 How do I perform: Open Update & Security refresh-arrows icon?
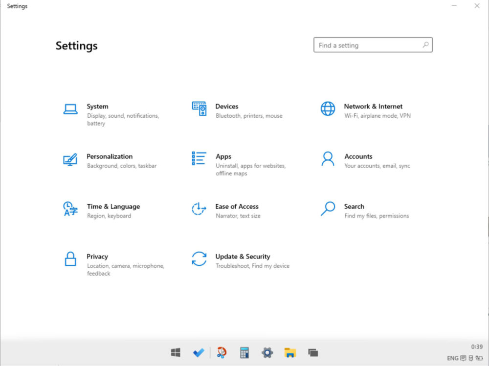[199, 259]
